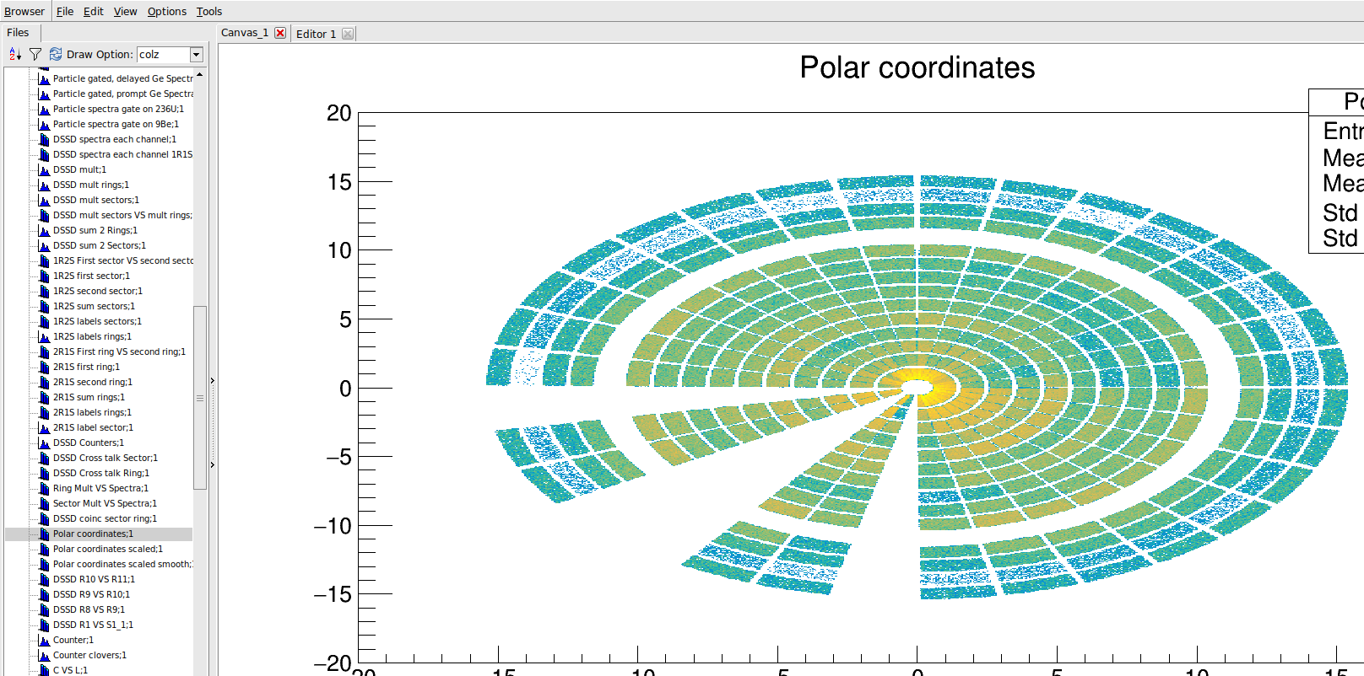This screenshot has width=1364, height=676.
Task: Switch to the Editor 1 tab
Action: (x=316, y=34)
